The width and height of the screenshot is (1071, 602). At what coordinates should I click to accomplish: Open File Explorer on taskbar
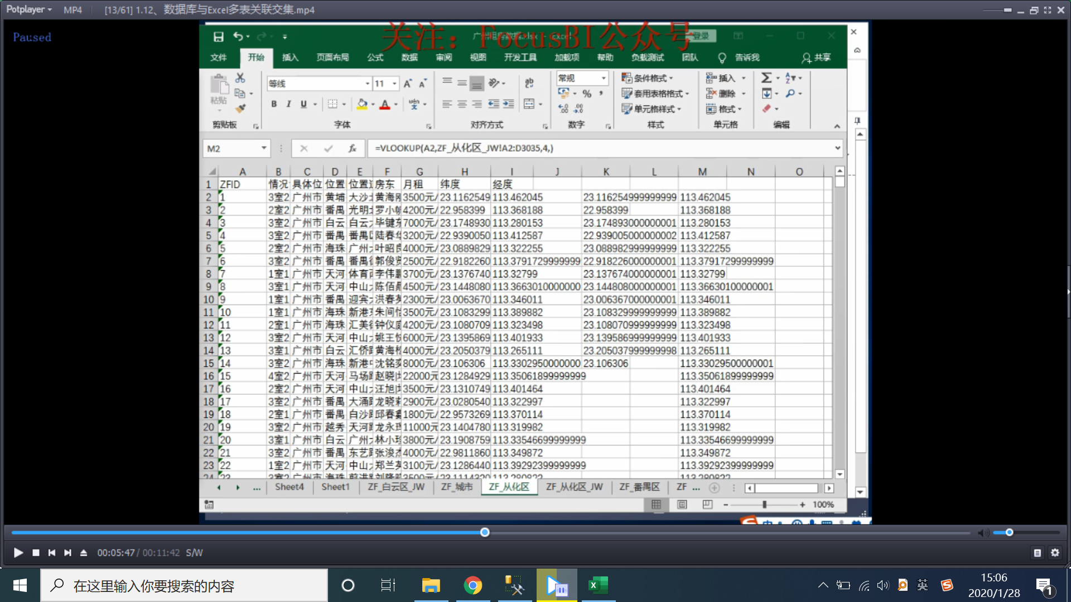pyautogui.click(x=431, y=585)
